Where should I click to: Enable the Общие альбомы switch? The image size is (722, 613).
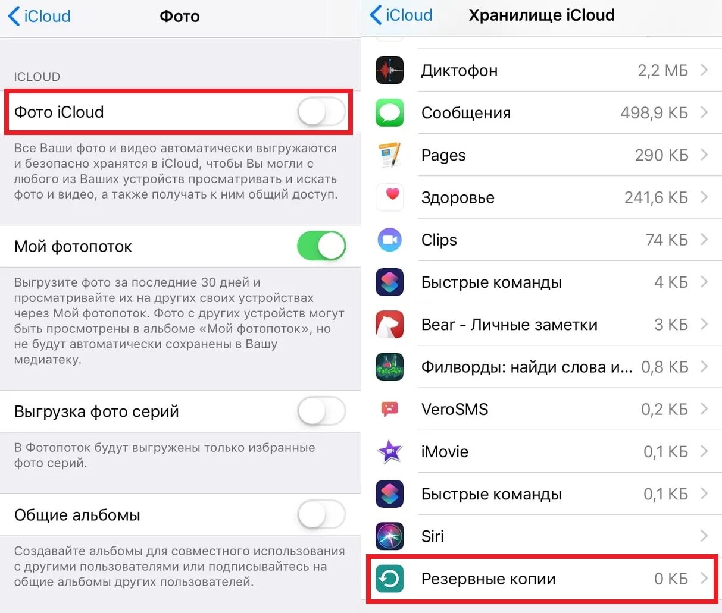(321, 515)
